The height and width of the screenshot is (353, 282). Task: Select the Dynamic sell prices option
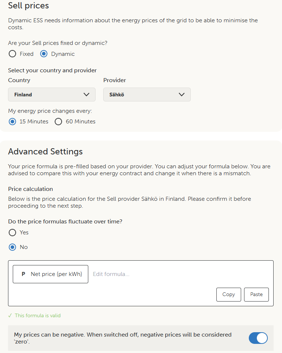click(x=44, y=54)
